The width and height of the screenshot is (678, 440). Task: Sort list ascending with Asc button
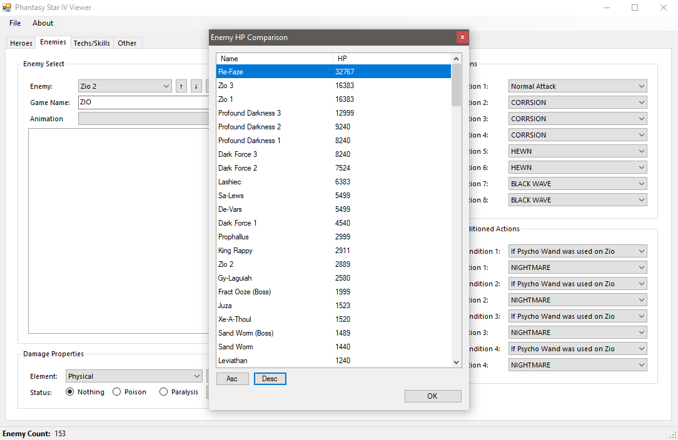(x=232, y=379)
